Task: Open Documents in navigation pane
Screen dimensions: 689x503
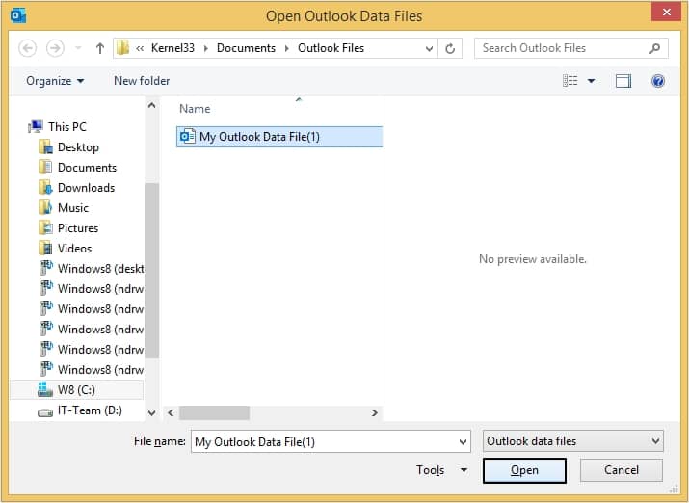Action: (x=87, y=168)
